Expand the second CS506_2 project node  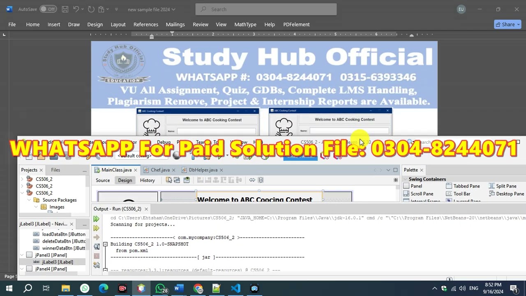22,186
